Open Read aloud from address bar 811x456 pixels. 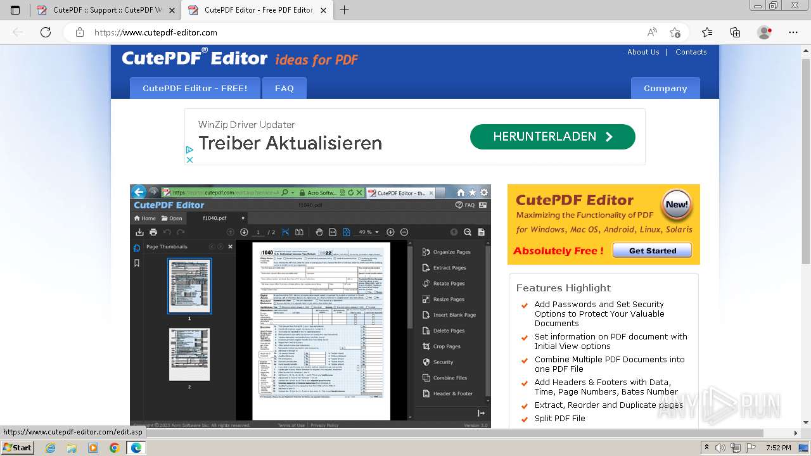click(652, 32)
